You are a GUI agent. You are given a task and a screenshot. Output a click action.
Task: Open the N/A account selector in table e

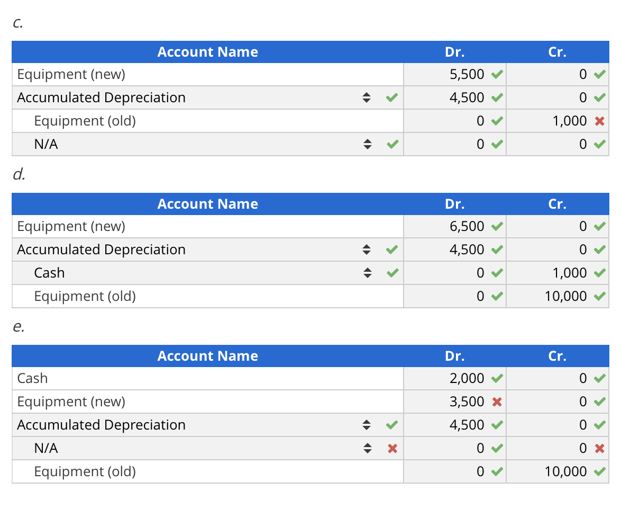(x=367, y=448)
